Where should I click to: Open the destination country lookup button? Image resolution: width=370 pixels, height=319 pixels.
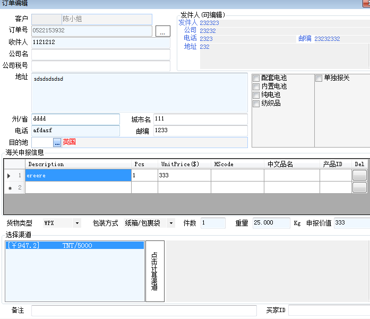(x=57, y=142)
